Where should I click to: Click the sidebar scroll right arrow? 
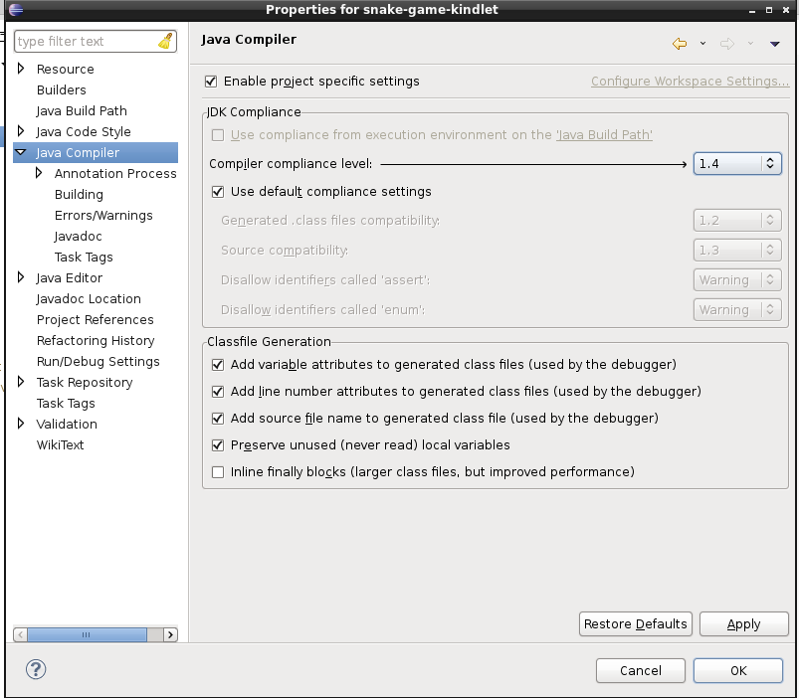[170, 634]
